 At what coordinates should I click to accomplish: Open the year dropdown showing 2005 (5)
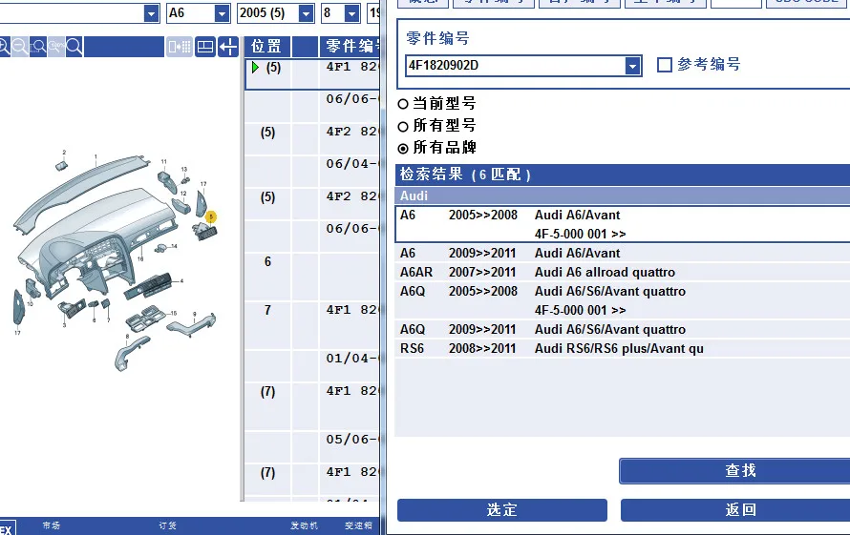pos(307,13)
